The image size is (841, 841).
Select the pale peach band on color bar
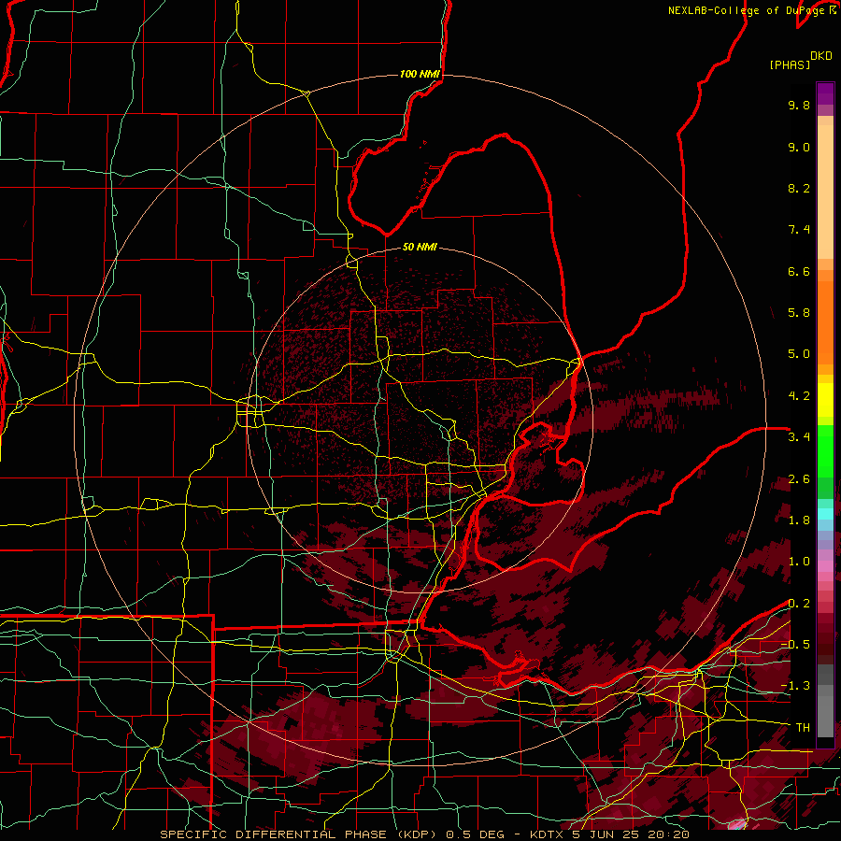click(x=825, y=192)
